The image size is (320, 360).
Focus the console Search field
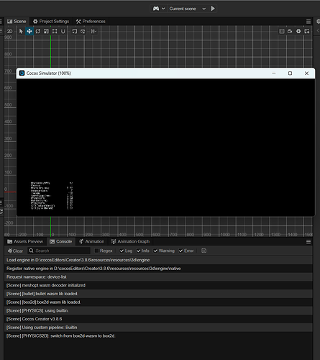coord(59,251)
